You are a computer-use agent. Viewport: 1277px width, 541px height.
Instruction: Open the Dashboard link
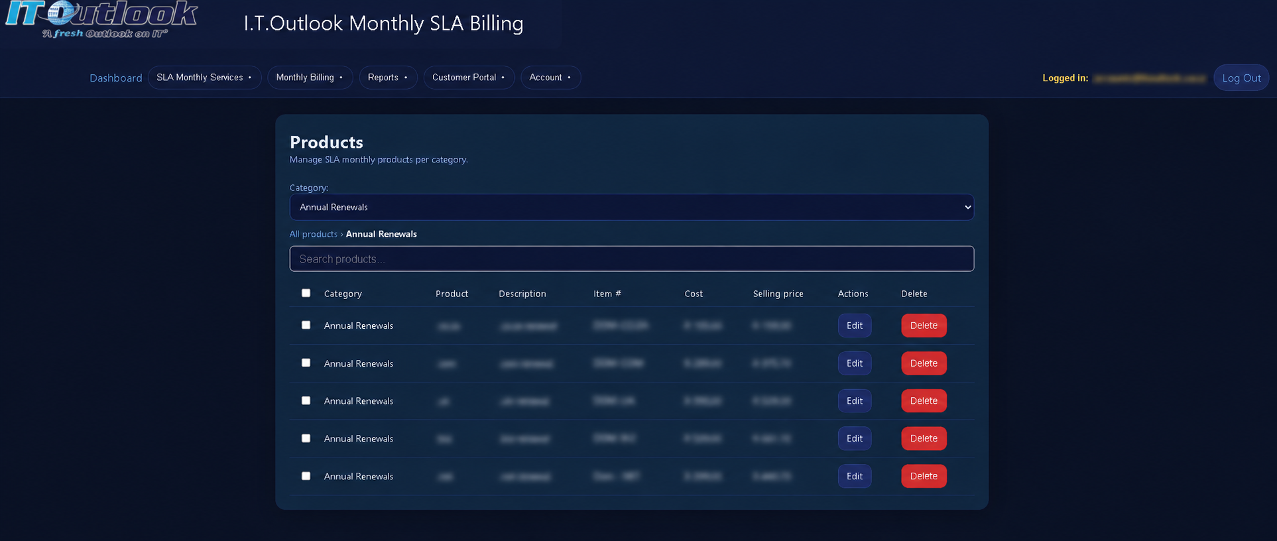tap(116, 78)
